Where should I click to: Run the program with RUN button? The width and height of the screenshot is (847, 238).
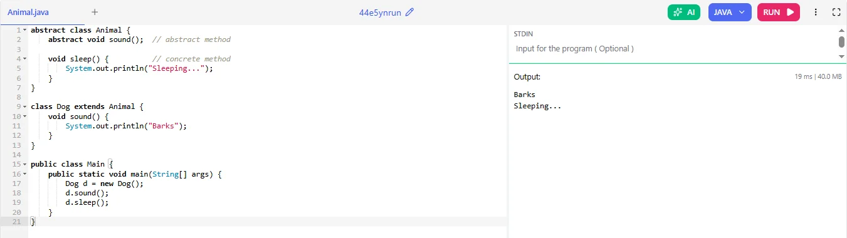click(x=779, y=12)
